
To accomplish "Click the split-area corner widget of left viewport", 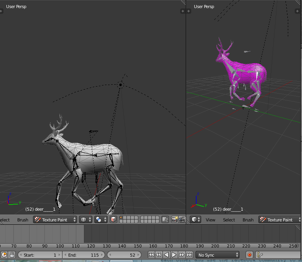I will 184,2.
